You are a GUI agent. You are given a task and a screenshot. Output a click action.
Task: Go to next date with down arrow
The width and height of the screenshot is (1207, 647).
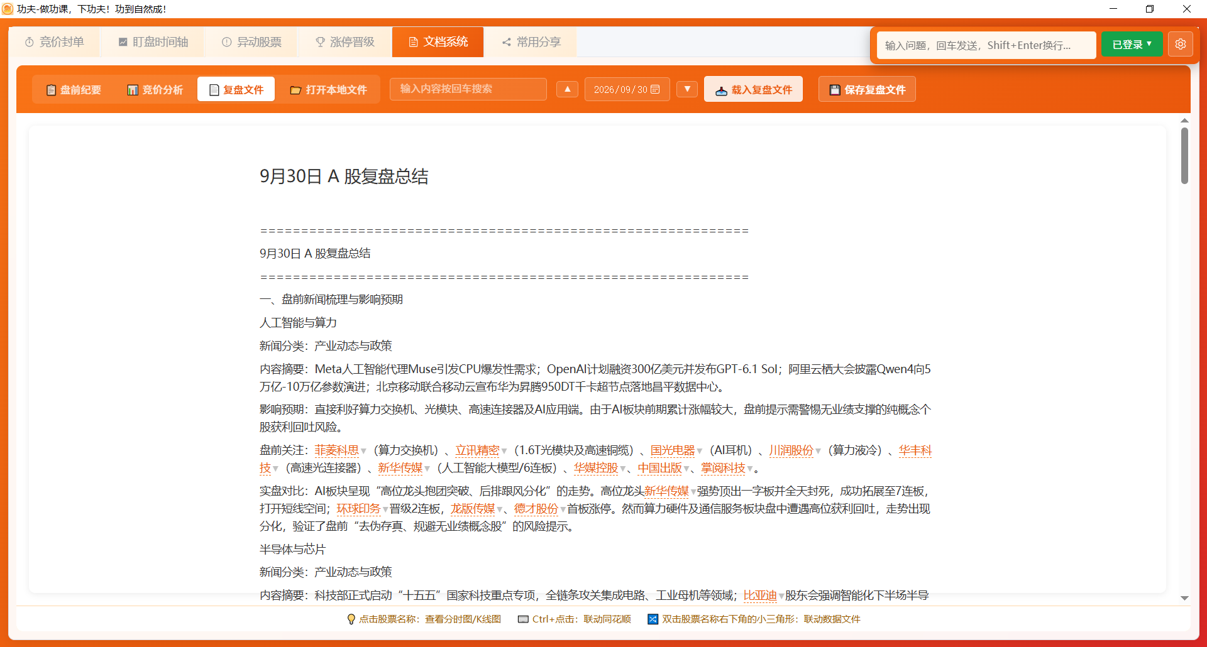click(x=687, y=89)
